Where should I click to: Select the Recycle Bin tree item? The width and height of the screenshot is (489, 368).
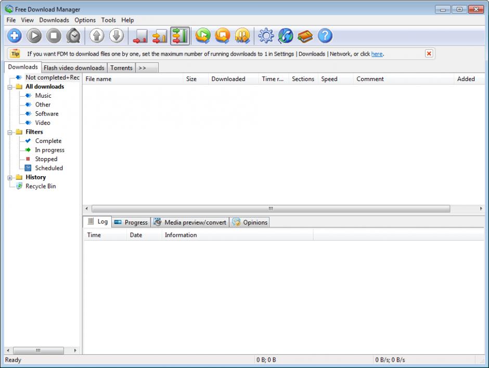point(40,186)
